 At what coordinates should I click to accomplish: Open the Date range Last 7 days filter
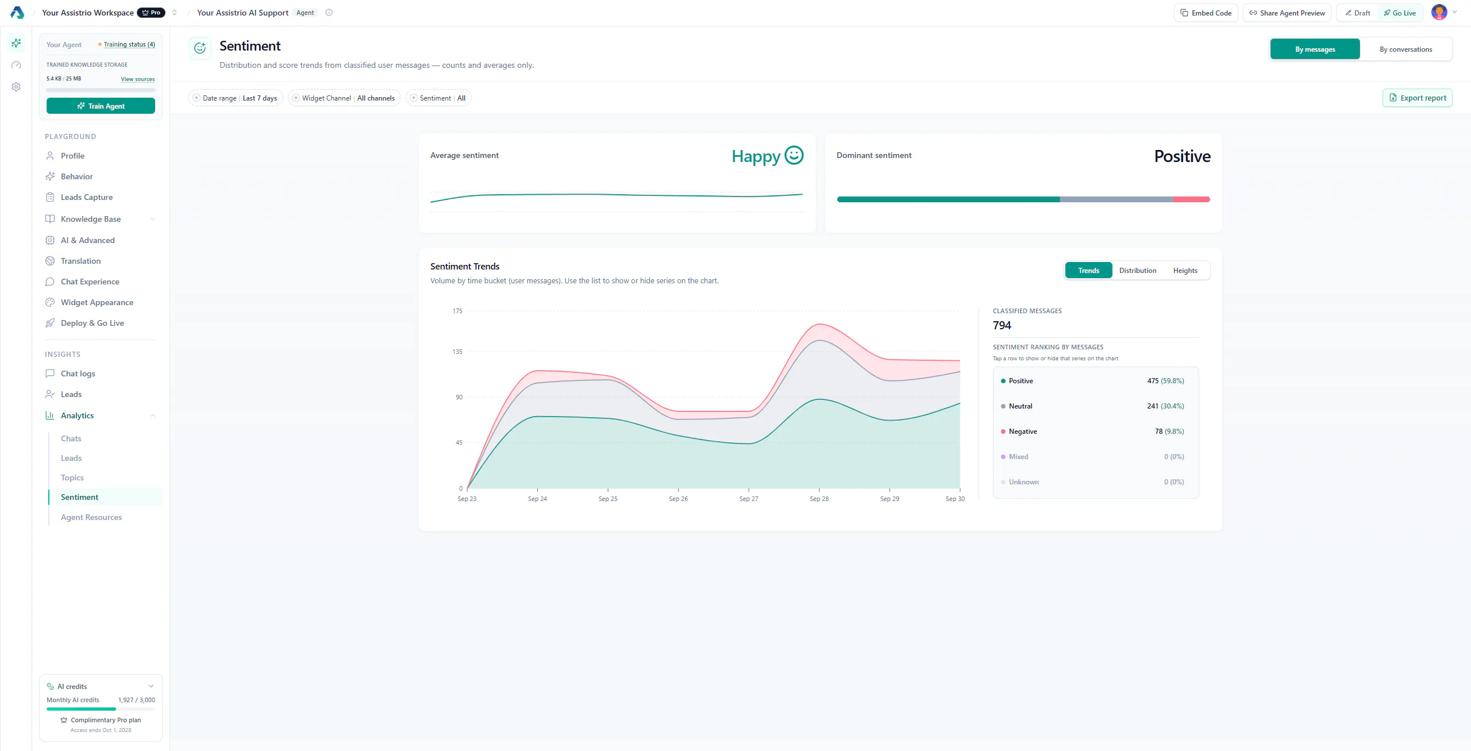click(236, 98)
